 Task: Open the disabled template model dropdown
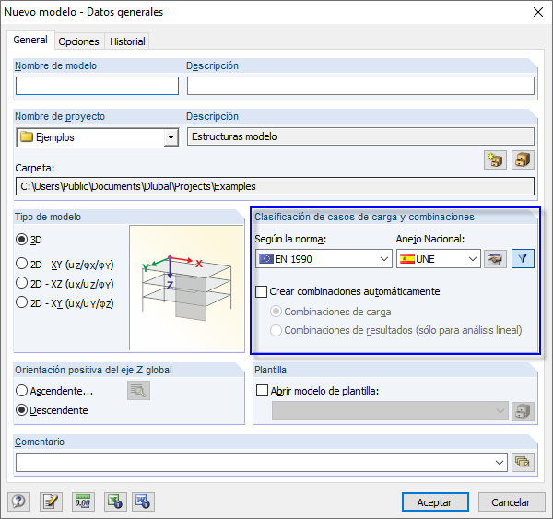390,411
